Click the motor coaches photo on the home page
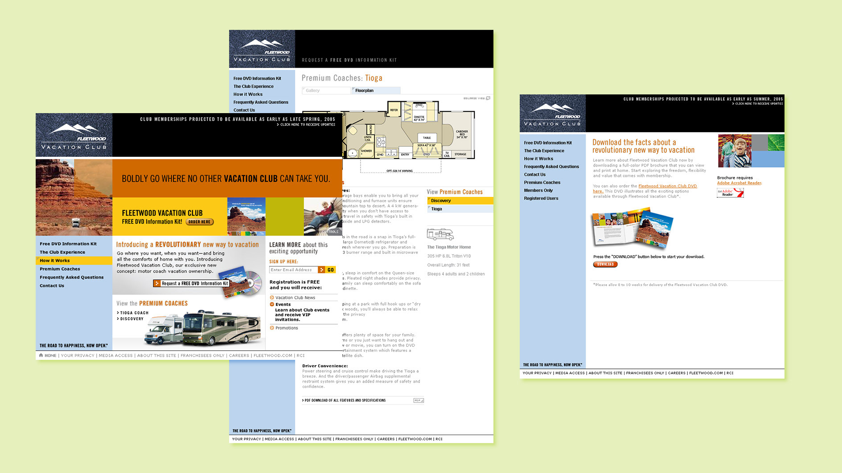842x473 pixels. point(203,328)
